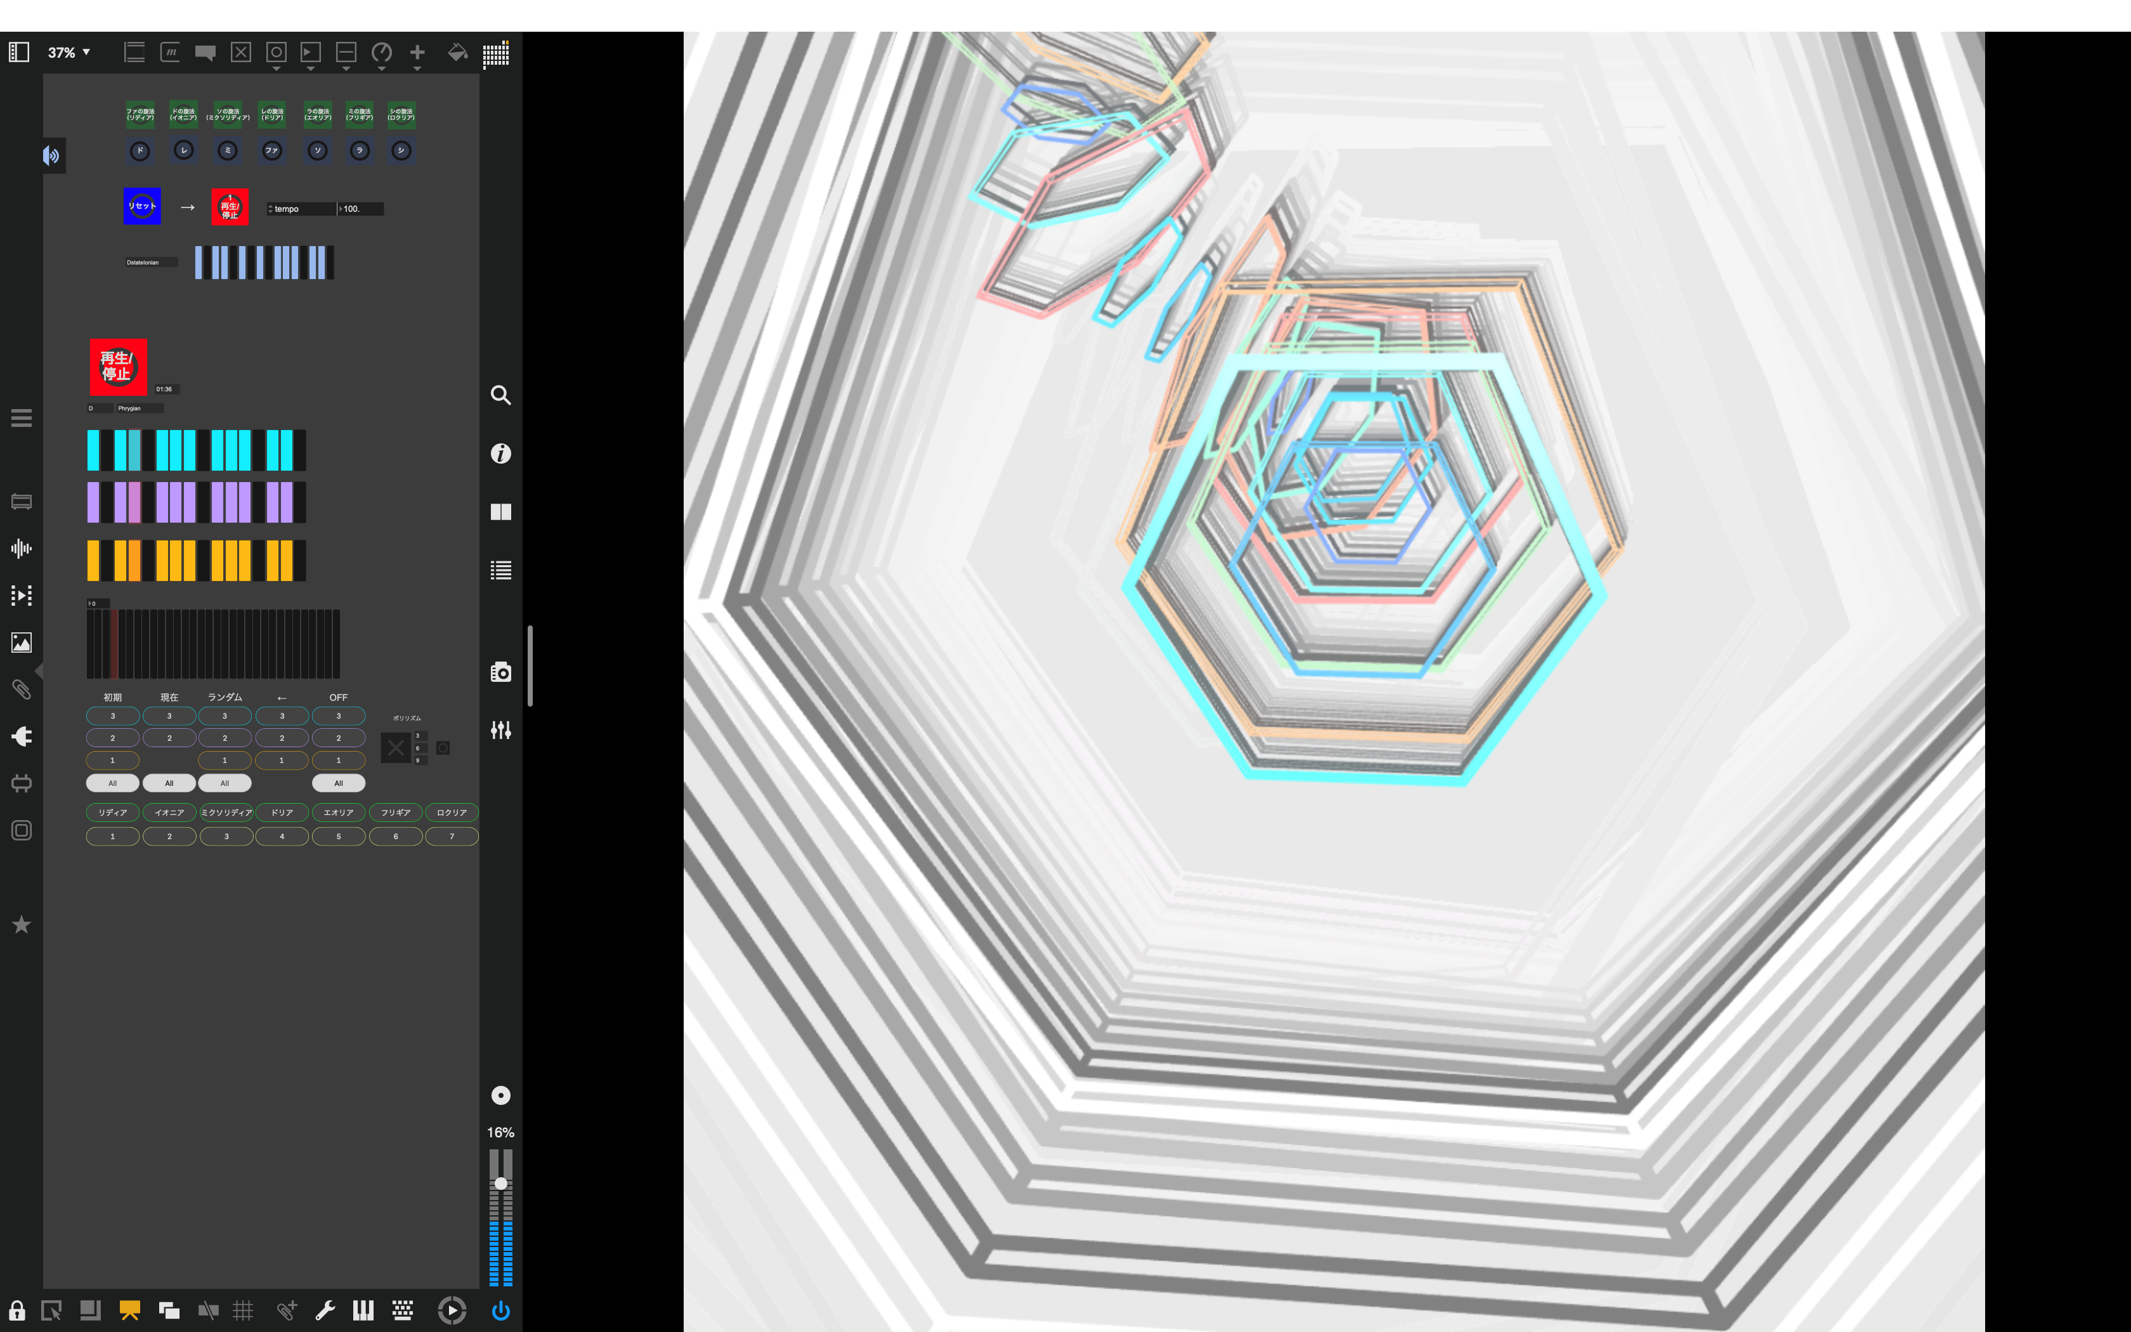The image size is (2131, 1332).
Task: Open the favorites star icon
Action: (21, 924)
